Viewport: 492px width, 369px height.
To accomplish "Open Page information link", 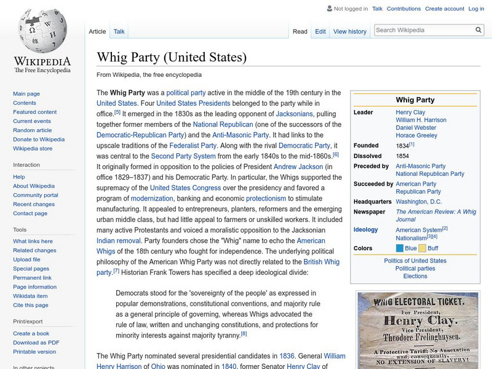I will [x=35, y=287].
